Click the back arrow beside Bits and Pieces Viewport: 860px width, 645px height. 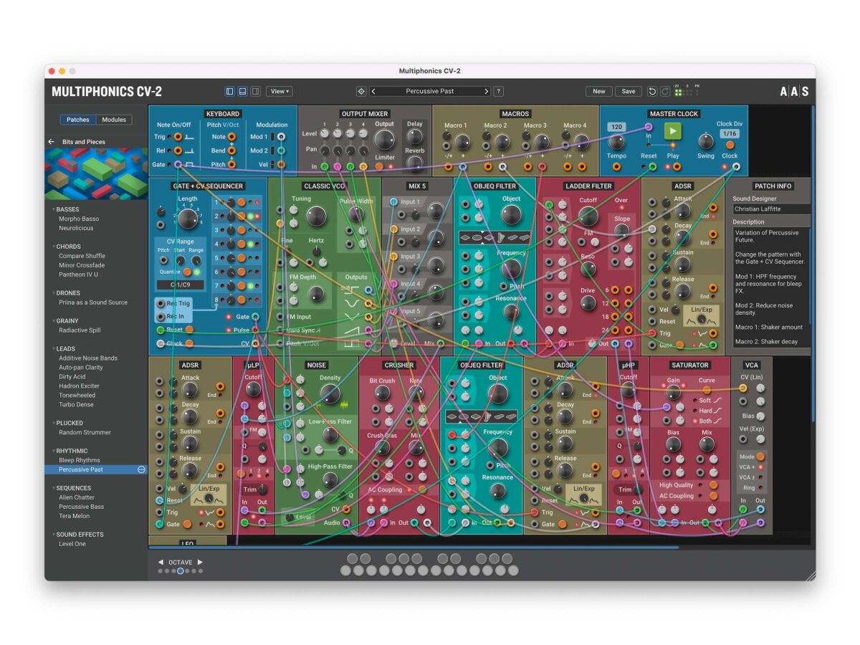click(x=52, y=142)
